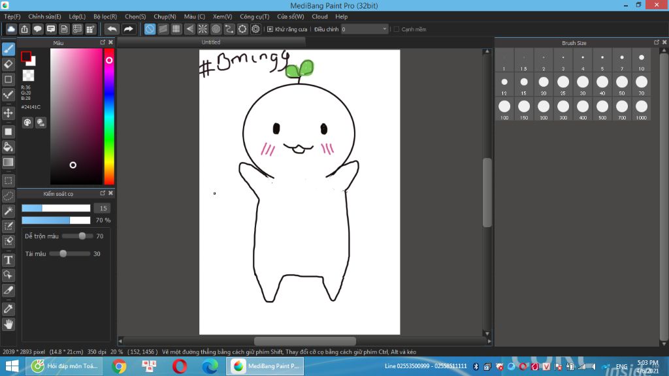Enable the concentric circle snap guide
The width and height of the screenshot is (669, 376).
coord(216,29)
